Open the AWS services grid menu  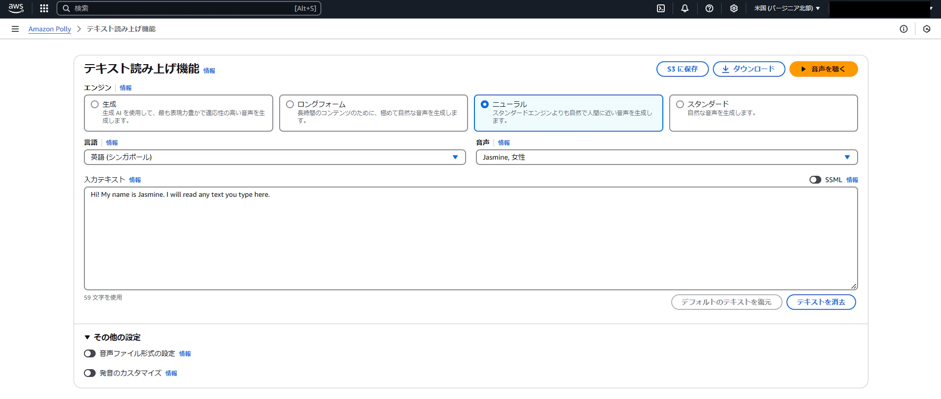point(44,8)
